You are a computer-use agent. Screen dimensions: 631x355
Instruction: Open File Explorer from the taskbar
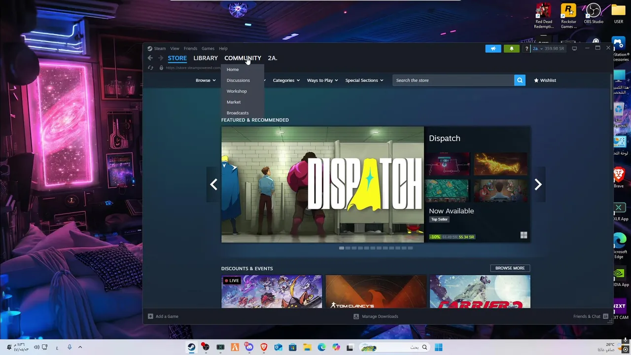tap(307, 347)
